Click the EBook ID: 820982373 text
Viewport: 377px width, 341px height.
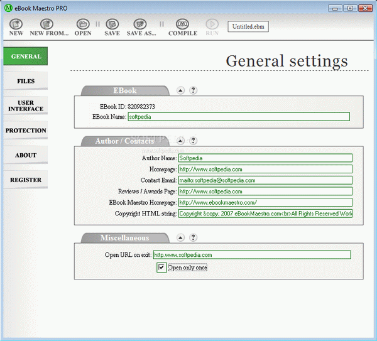(128, 107)
